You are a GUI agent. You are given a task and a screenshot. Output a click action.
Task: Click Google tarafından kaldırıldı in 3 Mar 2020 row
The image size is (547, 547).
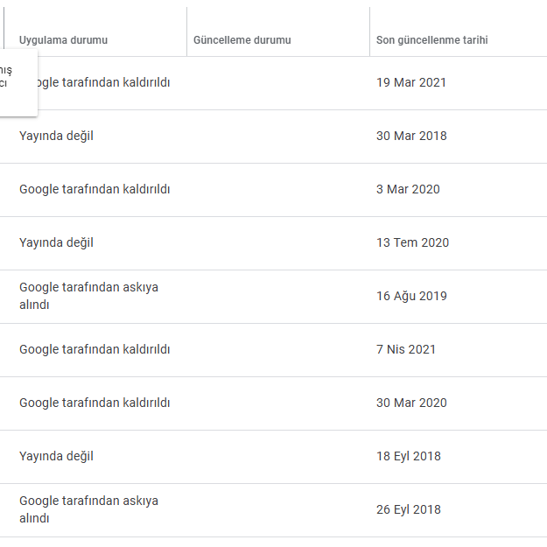click(x=95, y=189)
